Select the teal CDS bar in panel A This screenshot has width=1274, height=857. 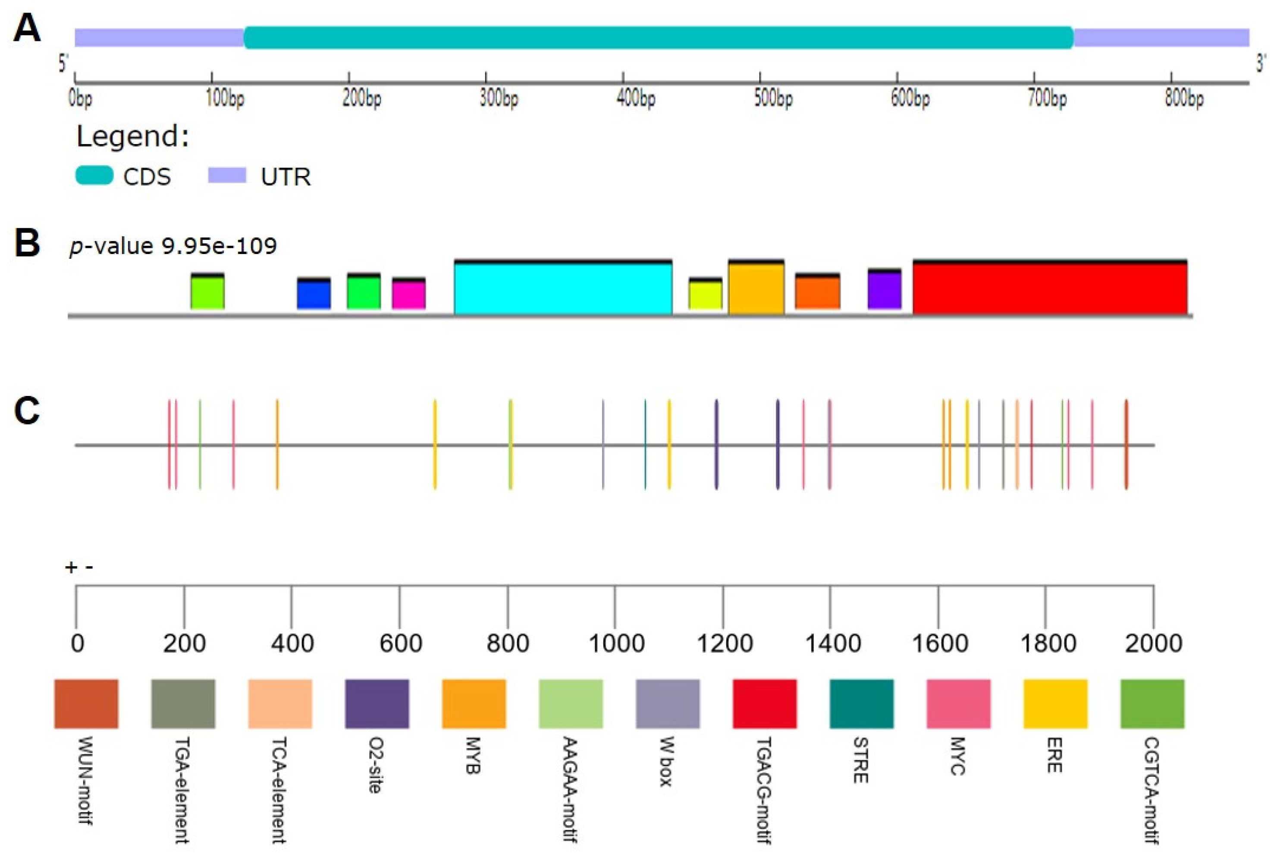coord(658,38)
